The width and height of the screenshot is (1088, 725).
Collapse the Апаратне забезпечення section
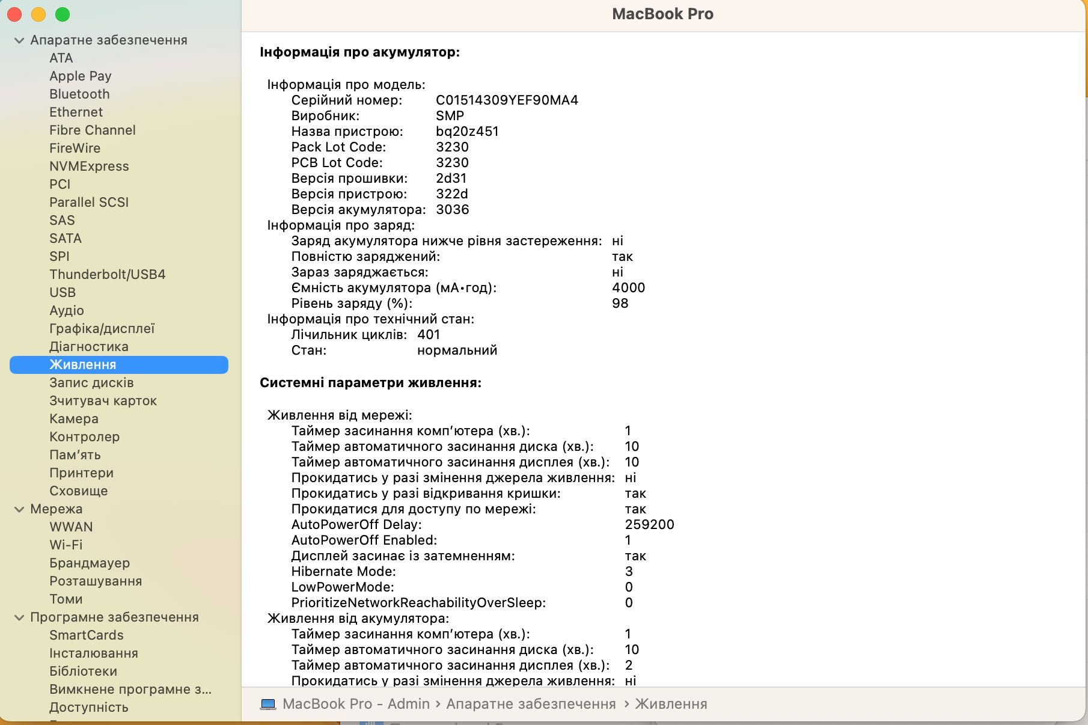point(19,40)
